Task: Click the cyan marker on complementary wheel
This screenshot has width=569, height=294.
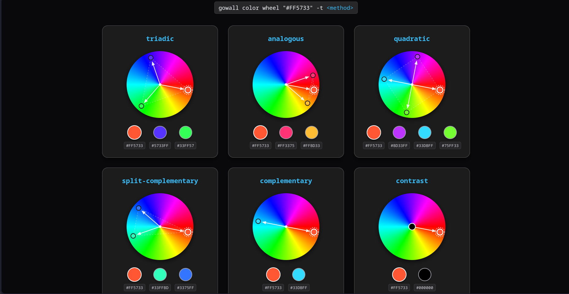Action: tap(258, 221)
